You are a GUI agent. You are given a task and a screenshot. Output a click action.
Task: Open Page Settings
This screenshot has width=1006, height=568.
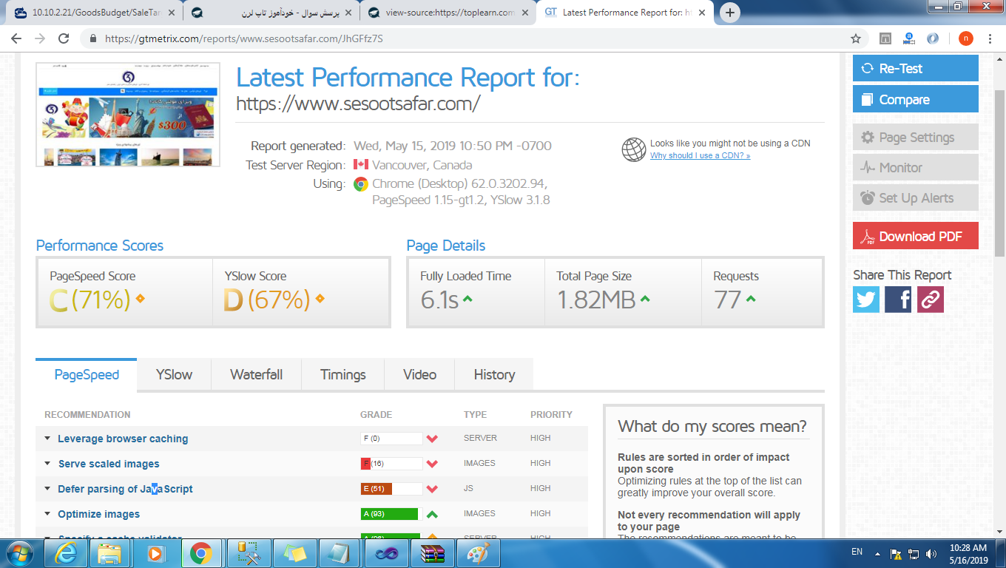pos(915,138)
